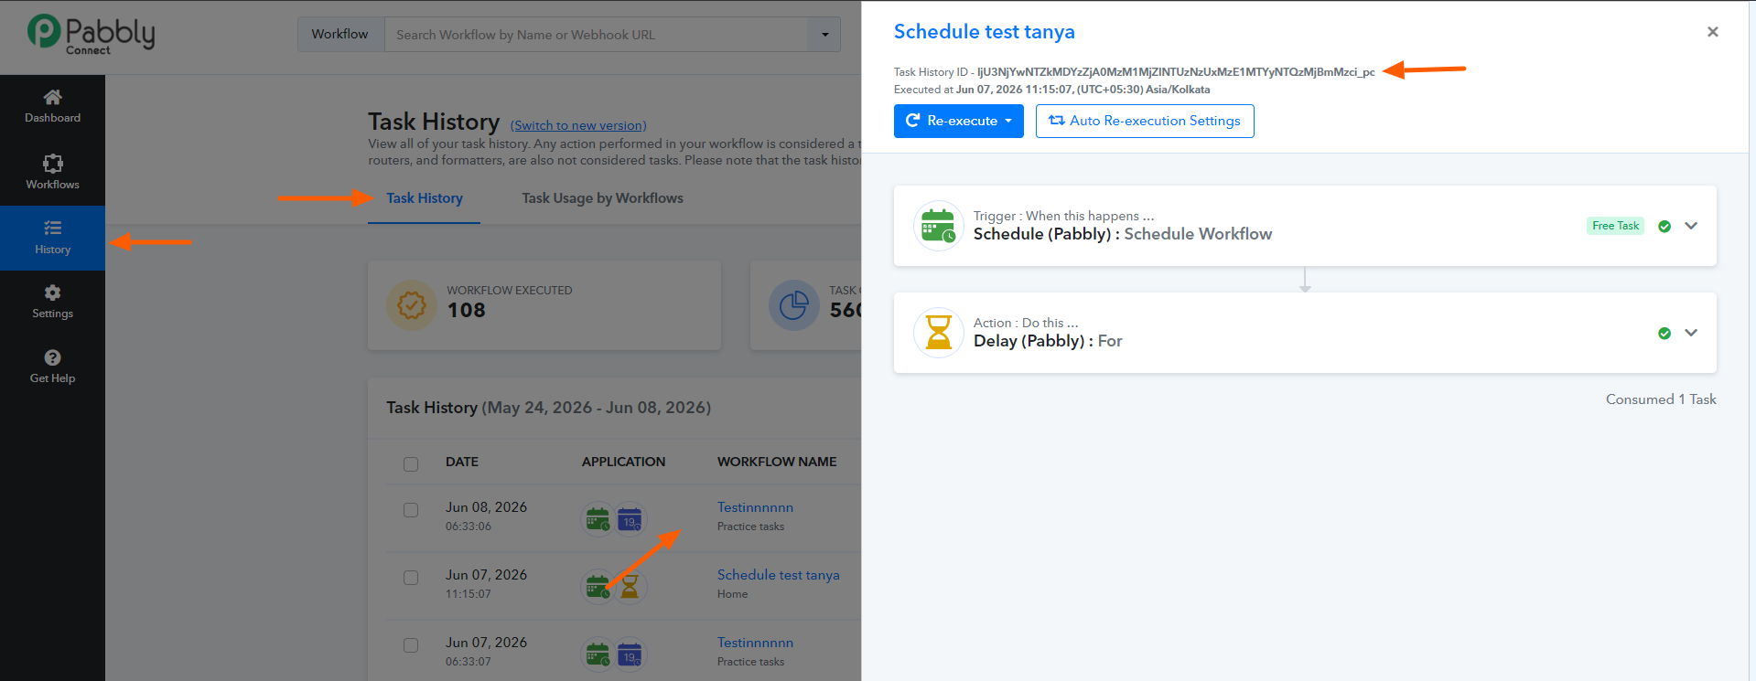The height and width of the screenshot is (681, 1756).
Task: Click the Jun 08, 2026 date cell
Action: pyautogui.click(x=486, y=507)
